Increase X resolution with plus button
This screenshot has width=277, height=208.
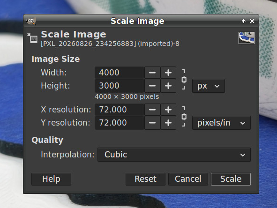[x=168, y=110]
